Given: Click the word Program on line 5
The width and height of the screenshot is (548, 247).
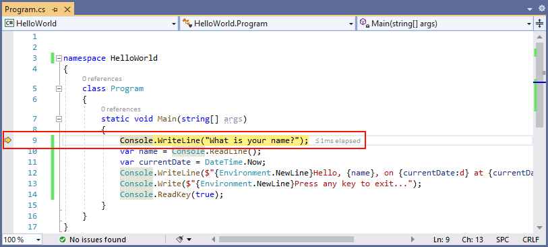Looking at the screenshot, I should coord(127,88).
